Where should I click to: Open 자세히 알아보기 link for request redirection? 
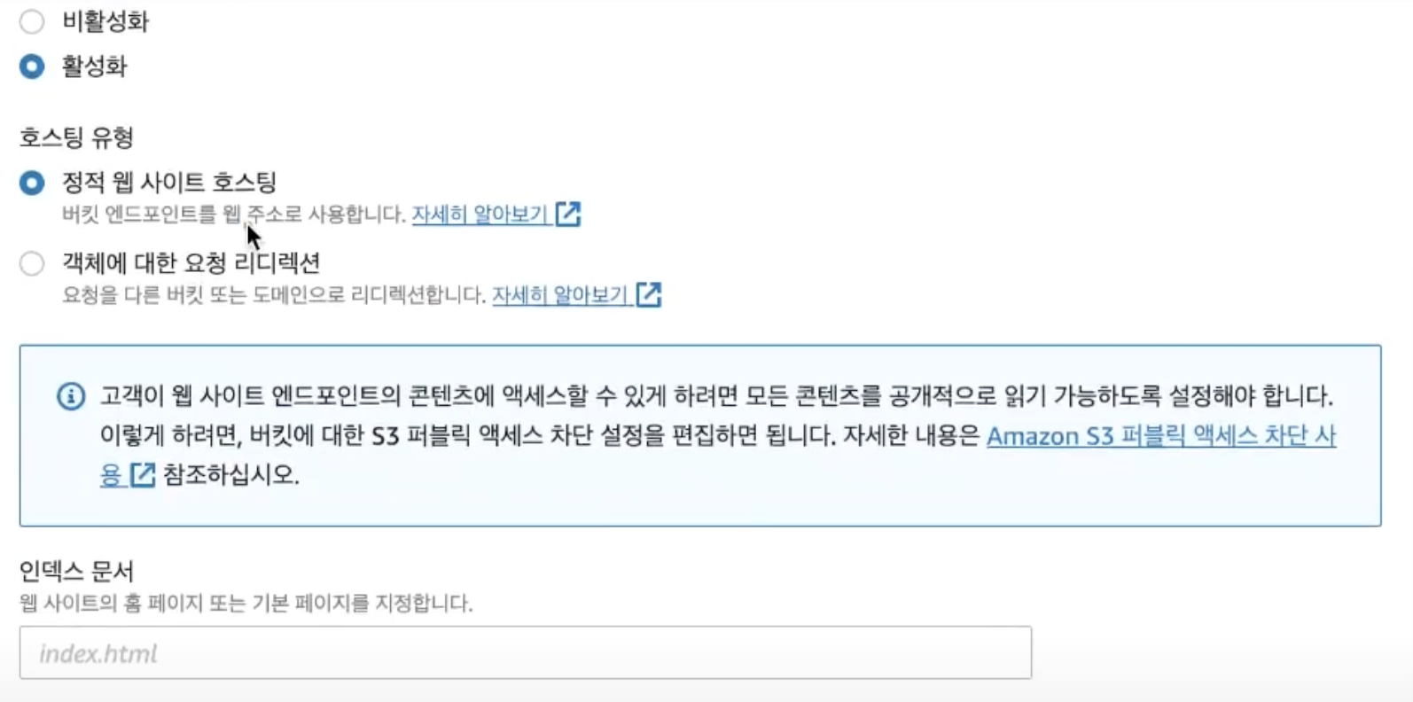point(559,295)
